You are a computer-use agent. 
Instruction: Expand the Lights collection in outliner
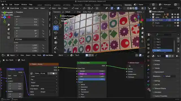pyautogui.click(x=150, y=17)
